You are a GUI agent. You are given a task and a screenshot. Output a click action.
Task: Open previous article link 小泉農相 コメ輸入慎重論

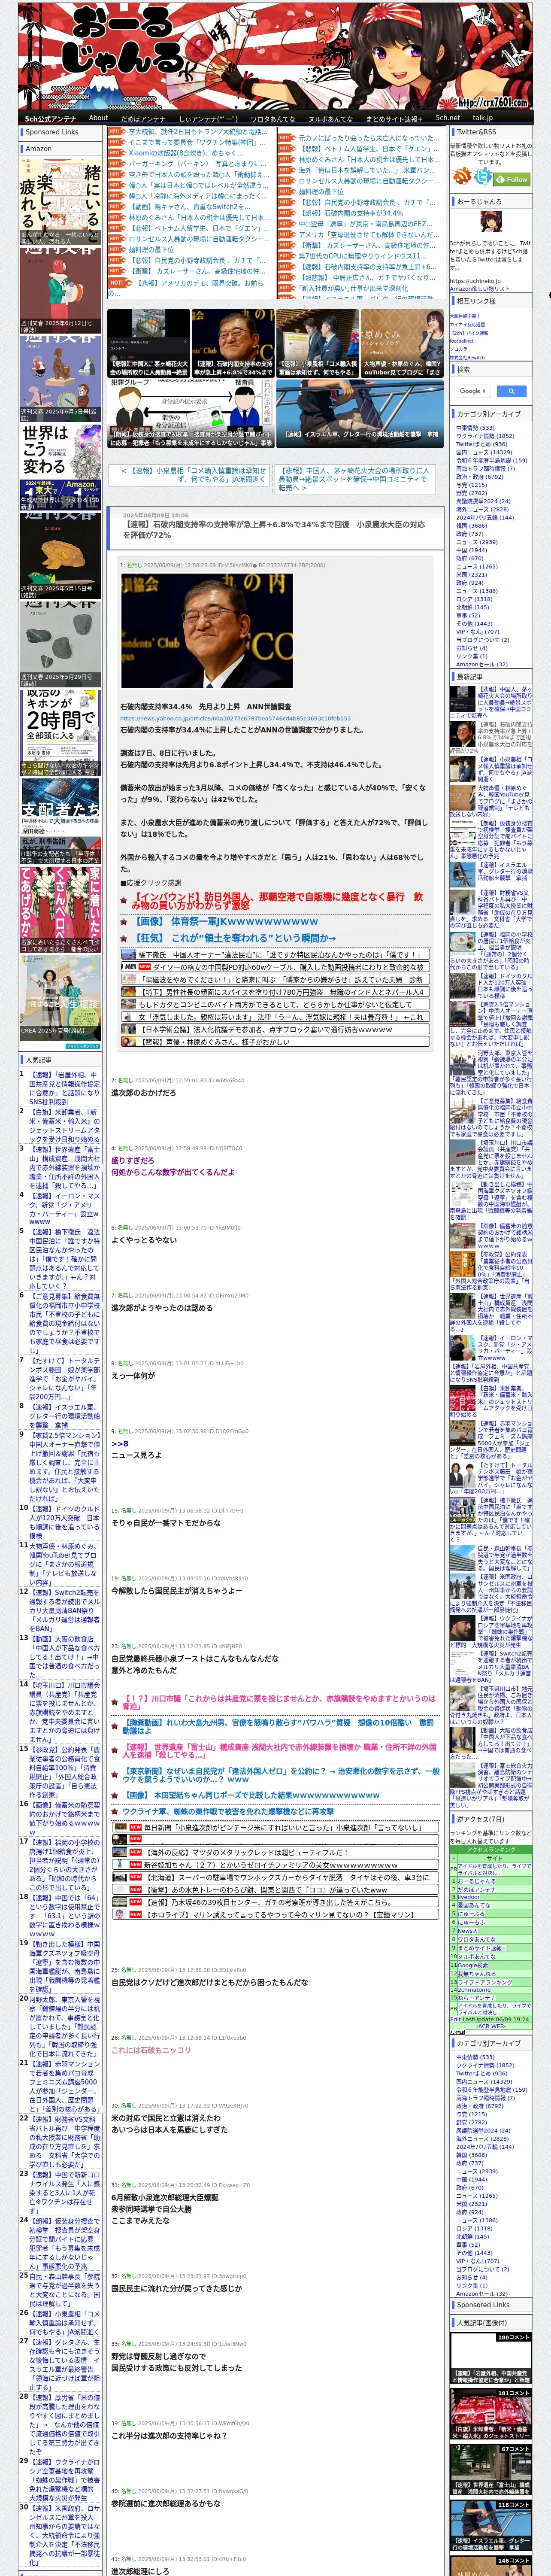(x=189, y=474)
